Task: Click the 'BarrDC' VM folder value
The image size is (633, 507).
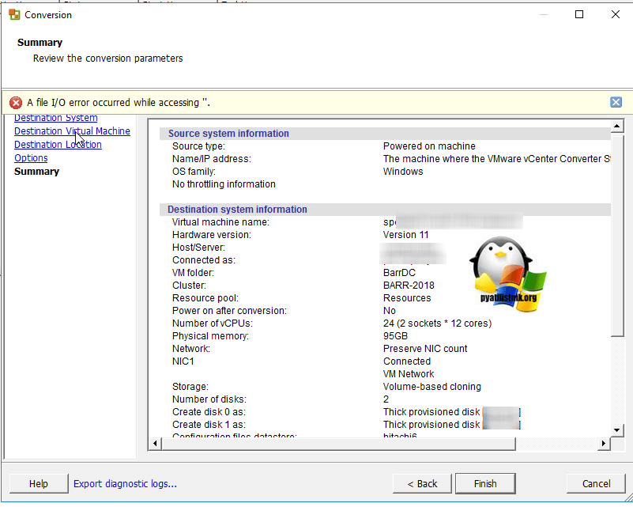Action: [399, 273]
